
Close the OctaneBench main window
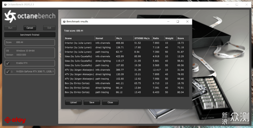[x=247, y=5]
